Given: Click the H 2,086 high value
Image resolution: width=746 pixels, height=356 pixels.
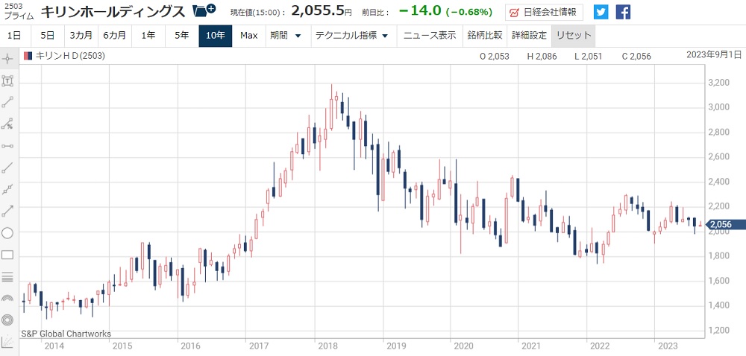Looking at the screenshot, I should pyautogui.click(x=542, y=57).
